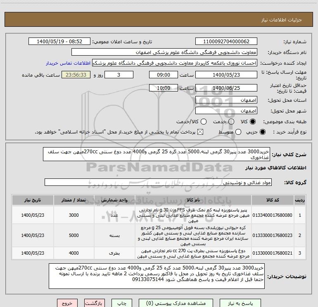Click the تاریخ نیاز column header
This screenshot has height=307, width=318.
pos(33,200)
